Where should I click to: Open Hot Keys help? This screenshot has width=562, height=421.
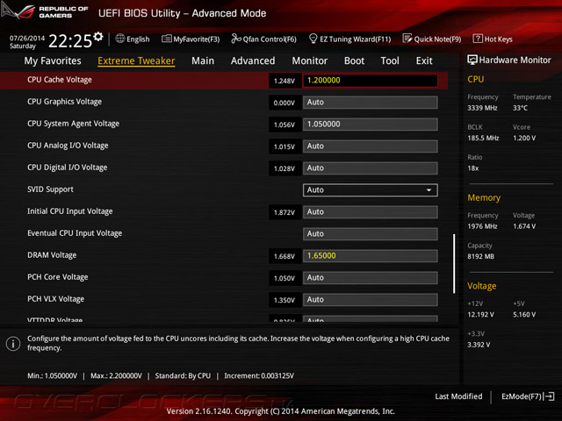[x=493, y=39]
